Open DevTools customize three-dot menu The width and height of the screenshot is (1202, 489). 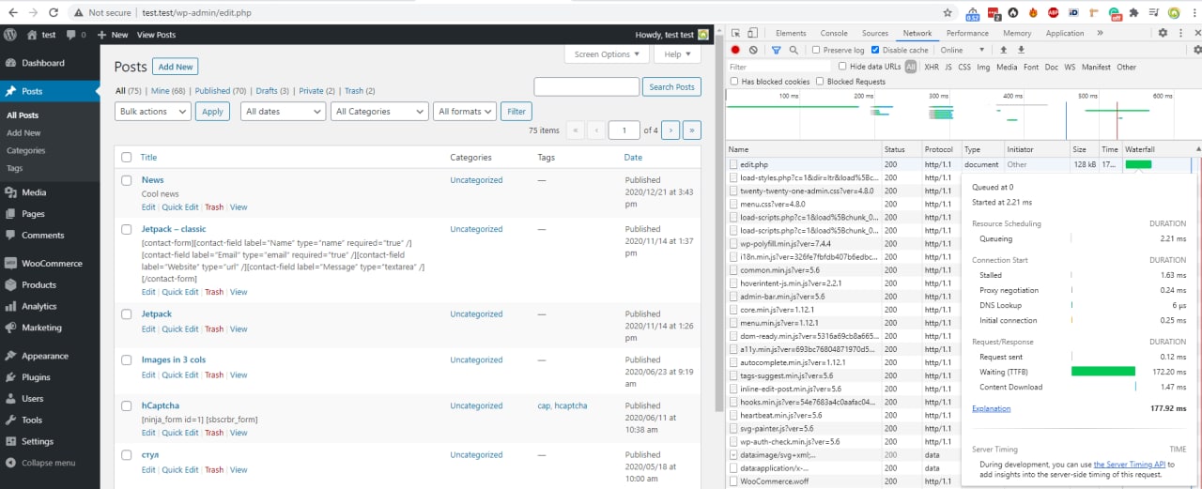click(x=1179, y=33)
